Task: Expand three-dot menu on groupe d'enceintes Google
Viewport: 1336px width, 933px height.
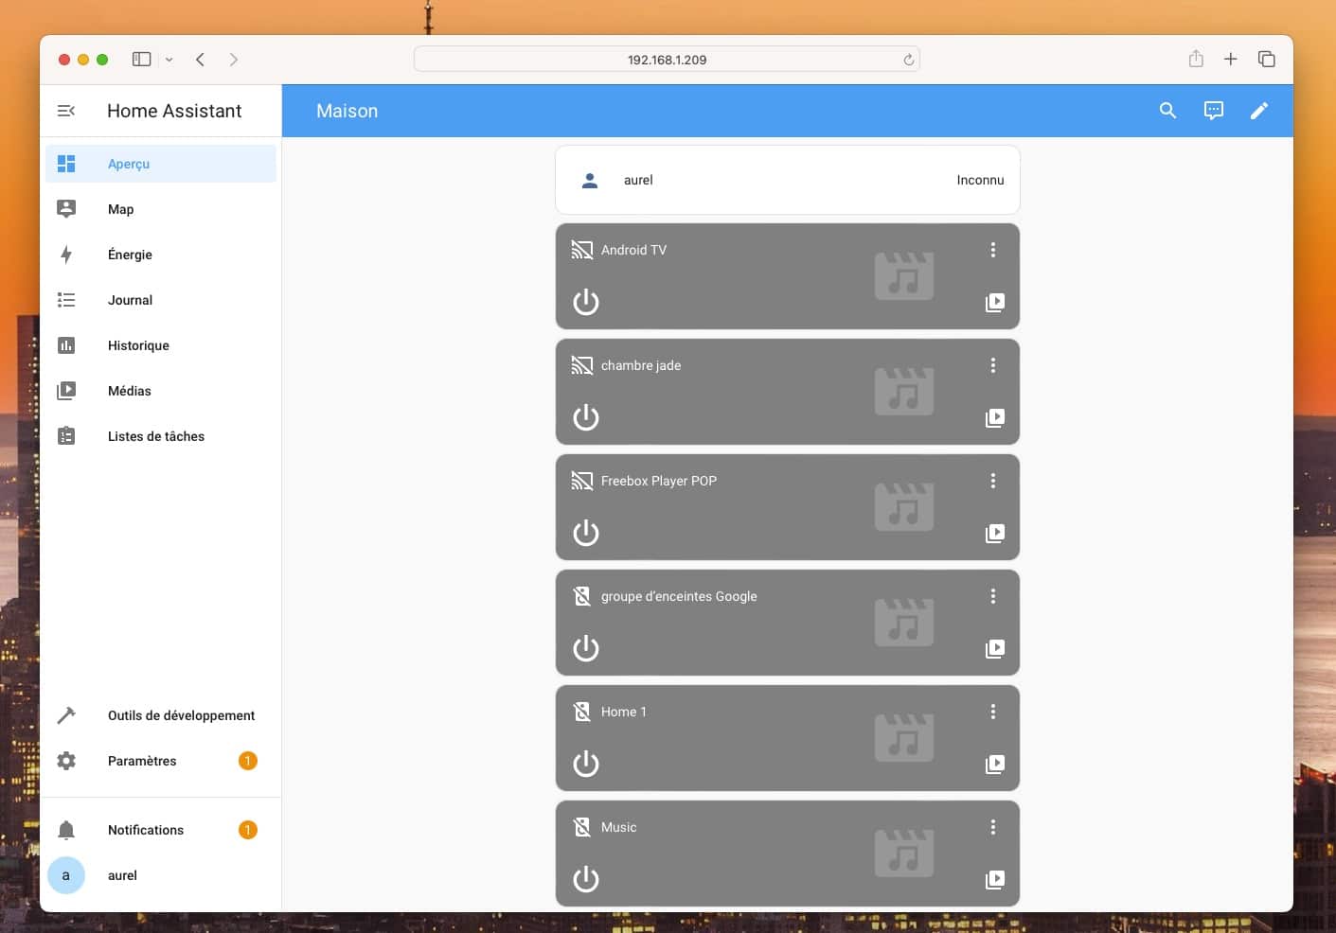Action: 992,596
